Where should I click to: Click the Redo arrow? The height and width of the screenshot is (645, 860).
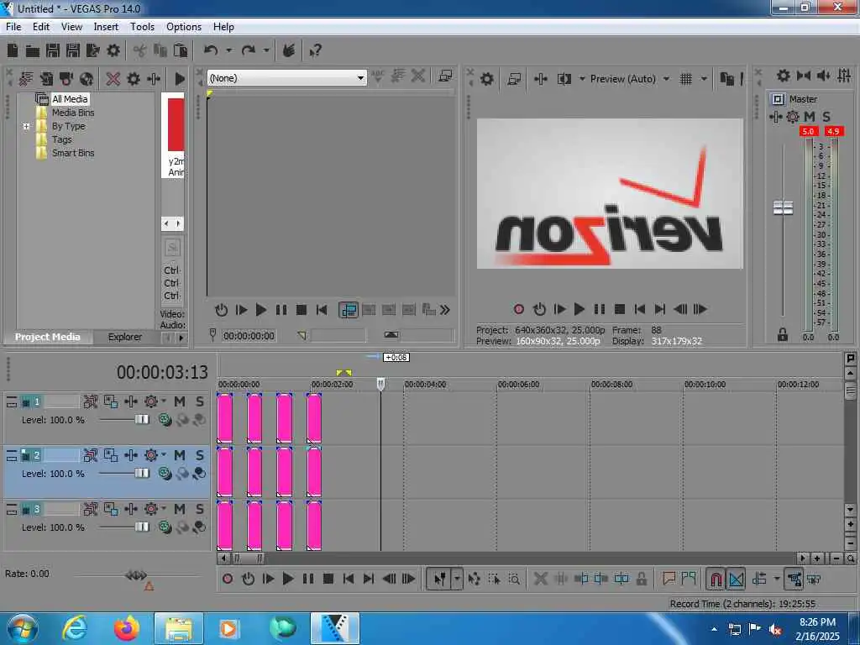(249, 50)
